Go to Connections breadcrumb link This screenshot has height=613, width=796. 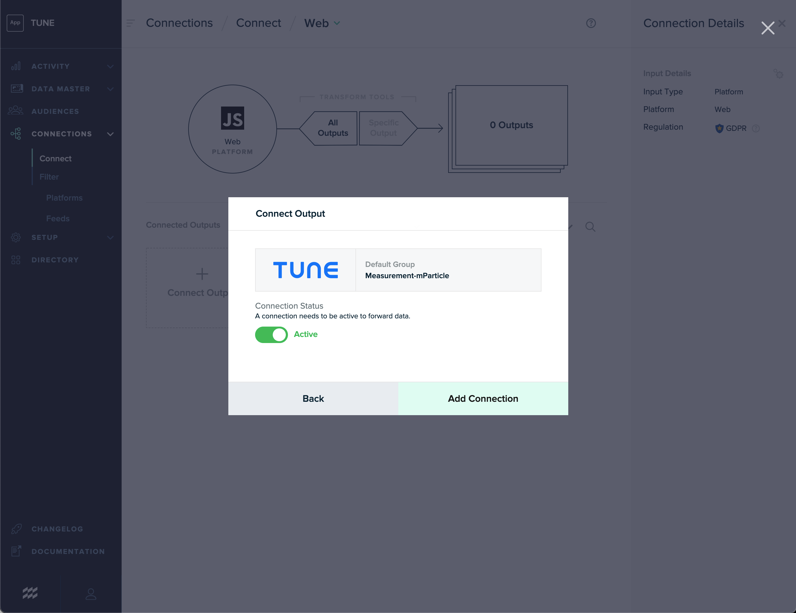[179, 23]
